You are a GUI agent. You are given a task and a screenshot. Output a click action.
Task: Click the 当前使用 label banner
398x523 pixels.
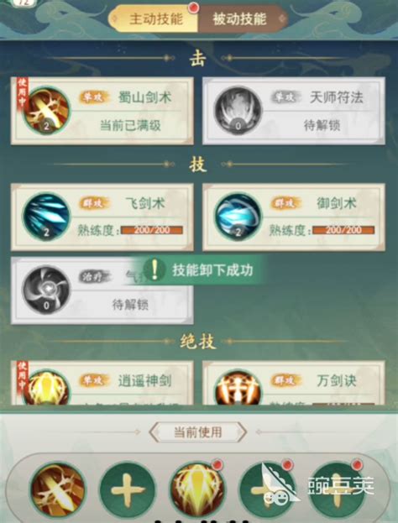pos(198,432)
